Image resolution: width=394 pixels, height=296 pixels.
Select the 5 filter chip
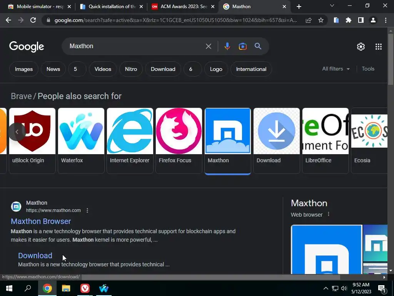pyautogui.click(x=77, y=69)
